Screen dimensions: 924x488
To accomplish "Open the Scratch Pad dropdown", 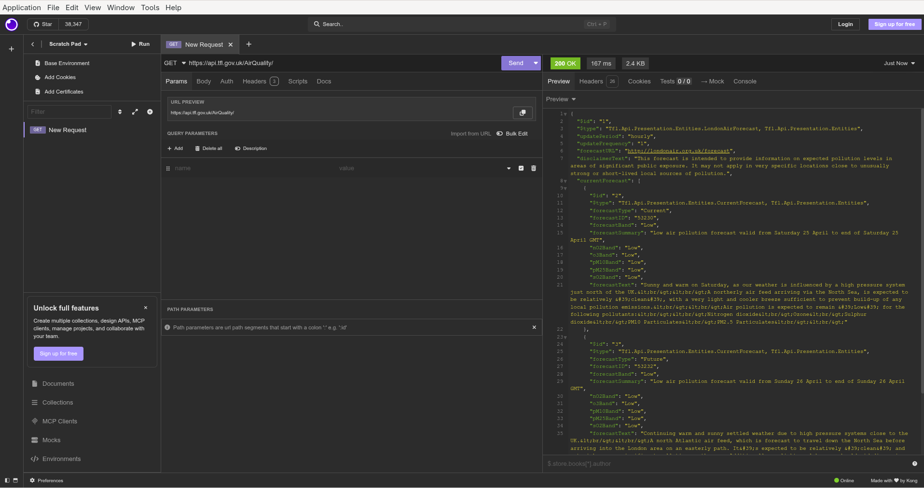I will point(69,44).
